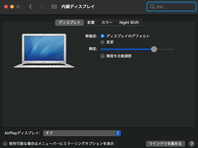The width and height of the screenshot is (198, 148).
Task: Close the window with red button
Action: [6, 7]
